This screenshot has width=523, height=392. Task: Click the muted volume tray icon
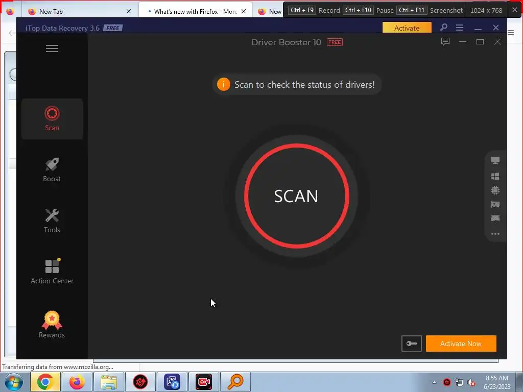pos(471,382)
